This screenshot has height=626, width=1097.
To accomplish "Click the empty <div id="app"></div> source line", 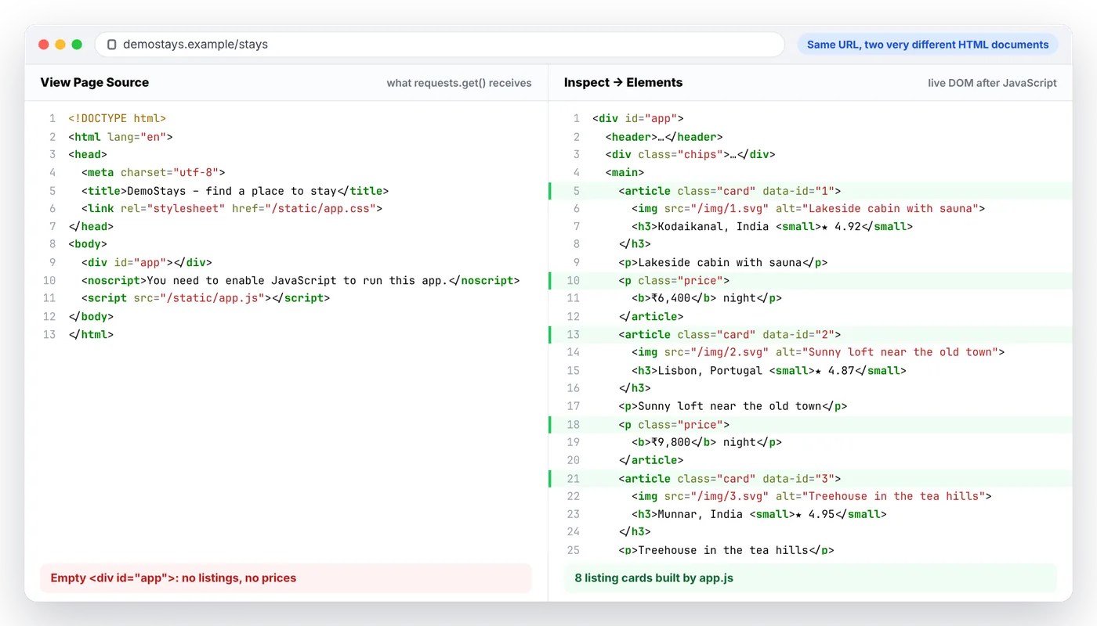I will coord(147,262).
